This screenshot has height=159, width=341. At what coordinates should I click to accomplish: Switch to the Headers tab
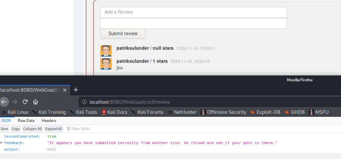tap(49, 121)
